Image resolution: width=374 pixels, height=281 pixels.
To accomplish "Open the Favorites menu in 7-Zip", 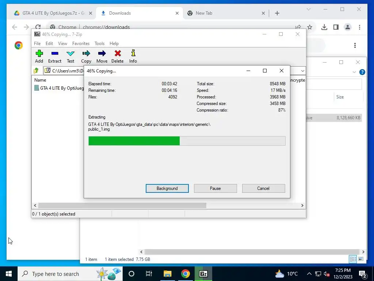I will pyautogui.click(x=81, y=44).
